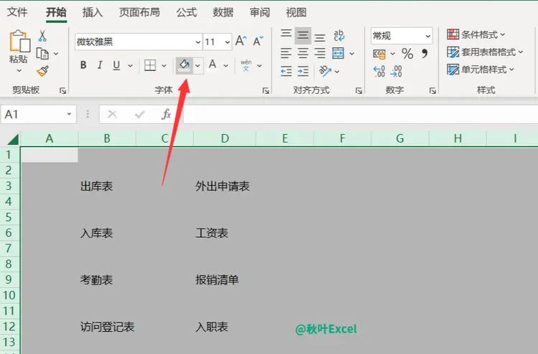
Task: Switch to the 插入 ribbon tab
Action: click(93, 12)
